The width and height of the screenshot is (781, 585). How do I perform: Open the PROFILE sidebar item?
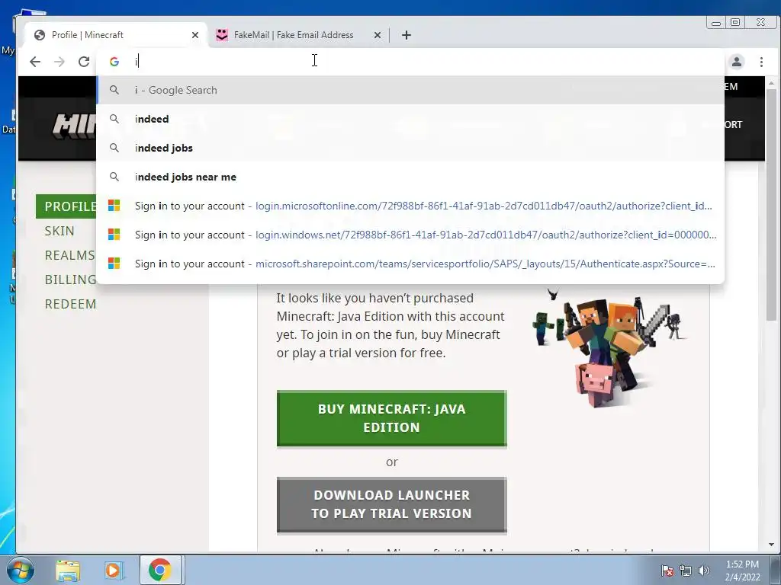[x=66, y=206]
